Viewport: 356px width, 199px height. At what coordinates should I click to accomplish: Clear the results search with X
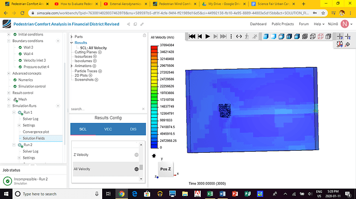[x=143, y=109]
